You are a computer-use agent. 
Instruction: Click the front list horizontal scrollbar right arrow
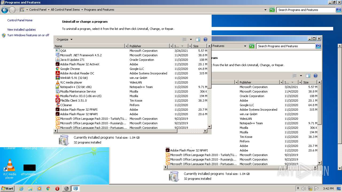coord(205,131)
